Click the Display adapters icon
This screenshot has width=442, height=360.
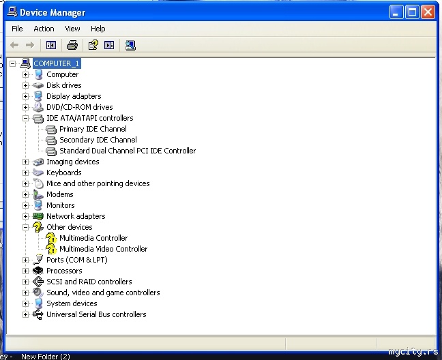tap(38, 96)
